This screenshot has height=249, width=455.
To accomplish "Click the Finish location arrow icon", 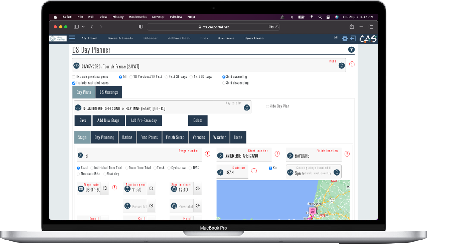I will click(x=290, y=156).
